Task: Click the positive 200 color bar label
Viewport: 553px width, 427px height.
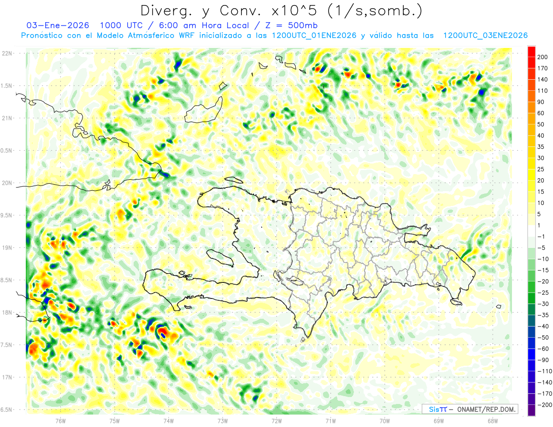Action: pos(542,57)
